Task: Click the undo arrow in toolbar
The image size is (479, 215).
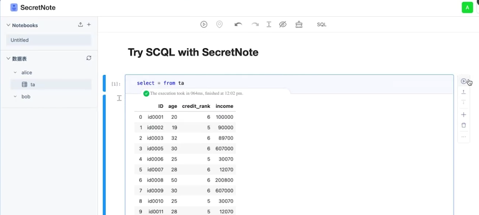Action: coord(238,24)
